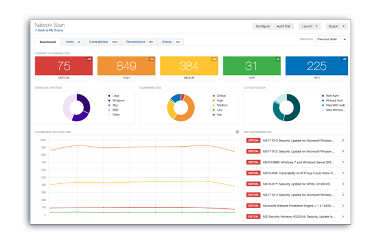Click count badge on Microsoft Malware Protection row
381x246 pixels.
coord(343,206)
